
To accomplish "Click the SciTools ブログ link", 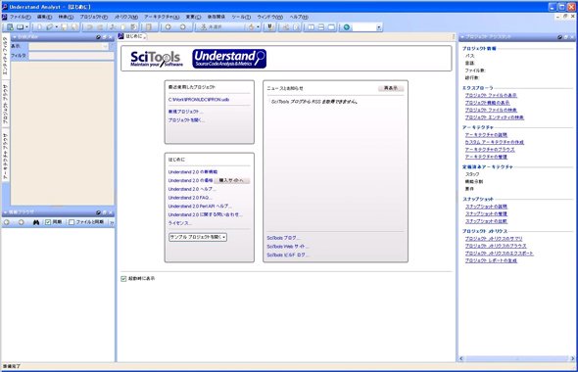I will tap(283, 238).
